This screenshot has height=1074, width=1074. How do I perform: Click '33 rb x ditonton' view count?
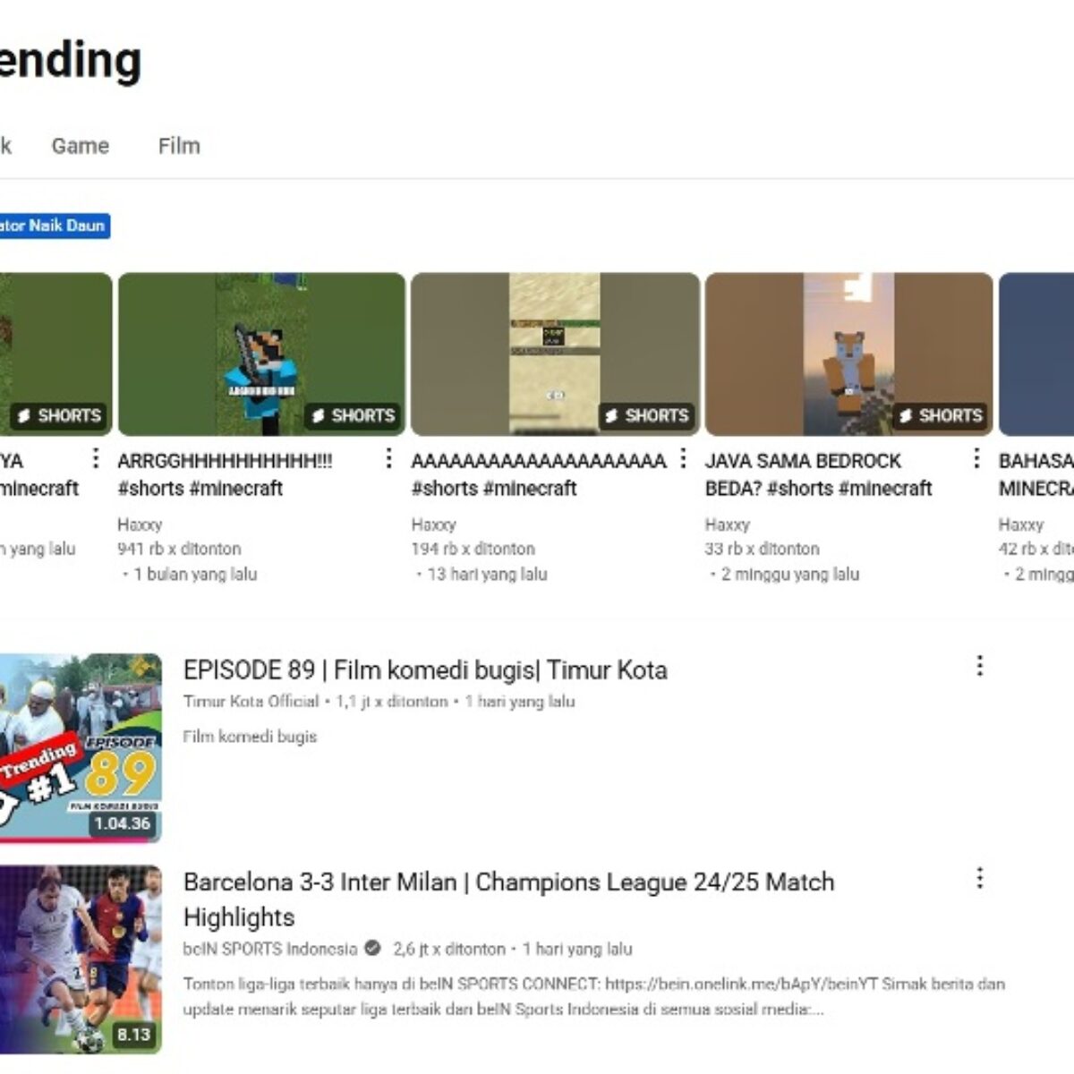pos(762,549)
